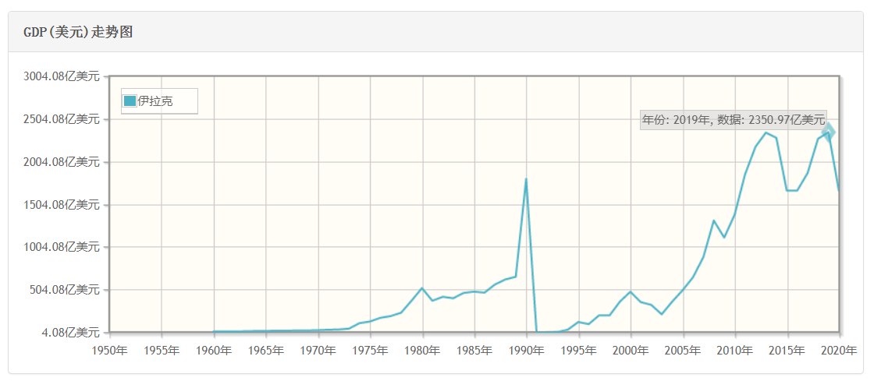874x381 pixels.
Task: Click the 504.08亿美元 y-axis label
Action: click(x=66, y=290)
